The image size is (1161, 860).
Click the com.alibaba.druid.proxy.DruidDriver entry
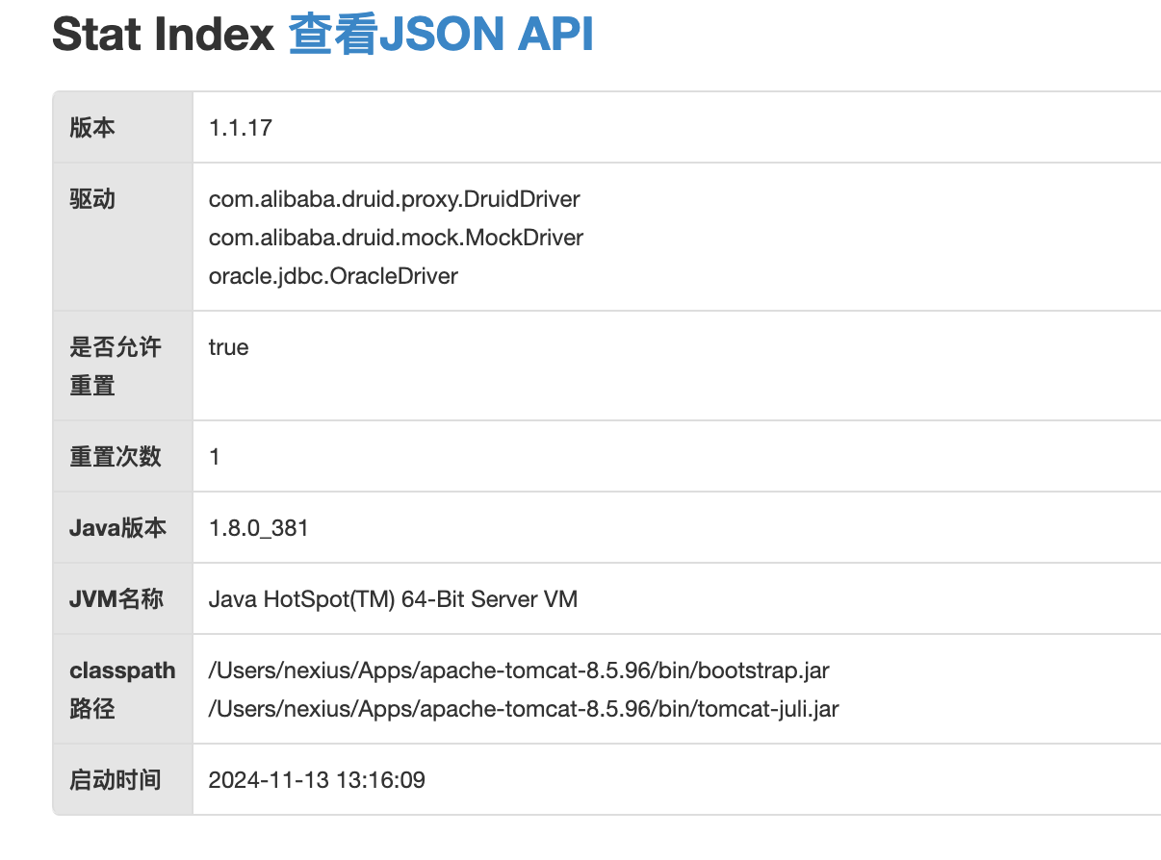[x=395, y=199]
